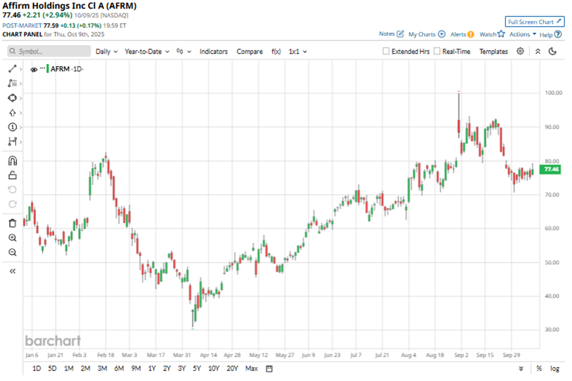Toggle log scale mode
The image size is (572, 381).
coord(554,369)
